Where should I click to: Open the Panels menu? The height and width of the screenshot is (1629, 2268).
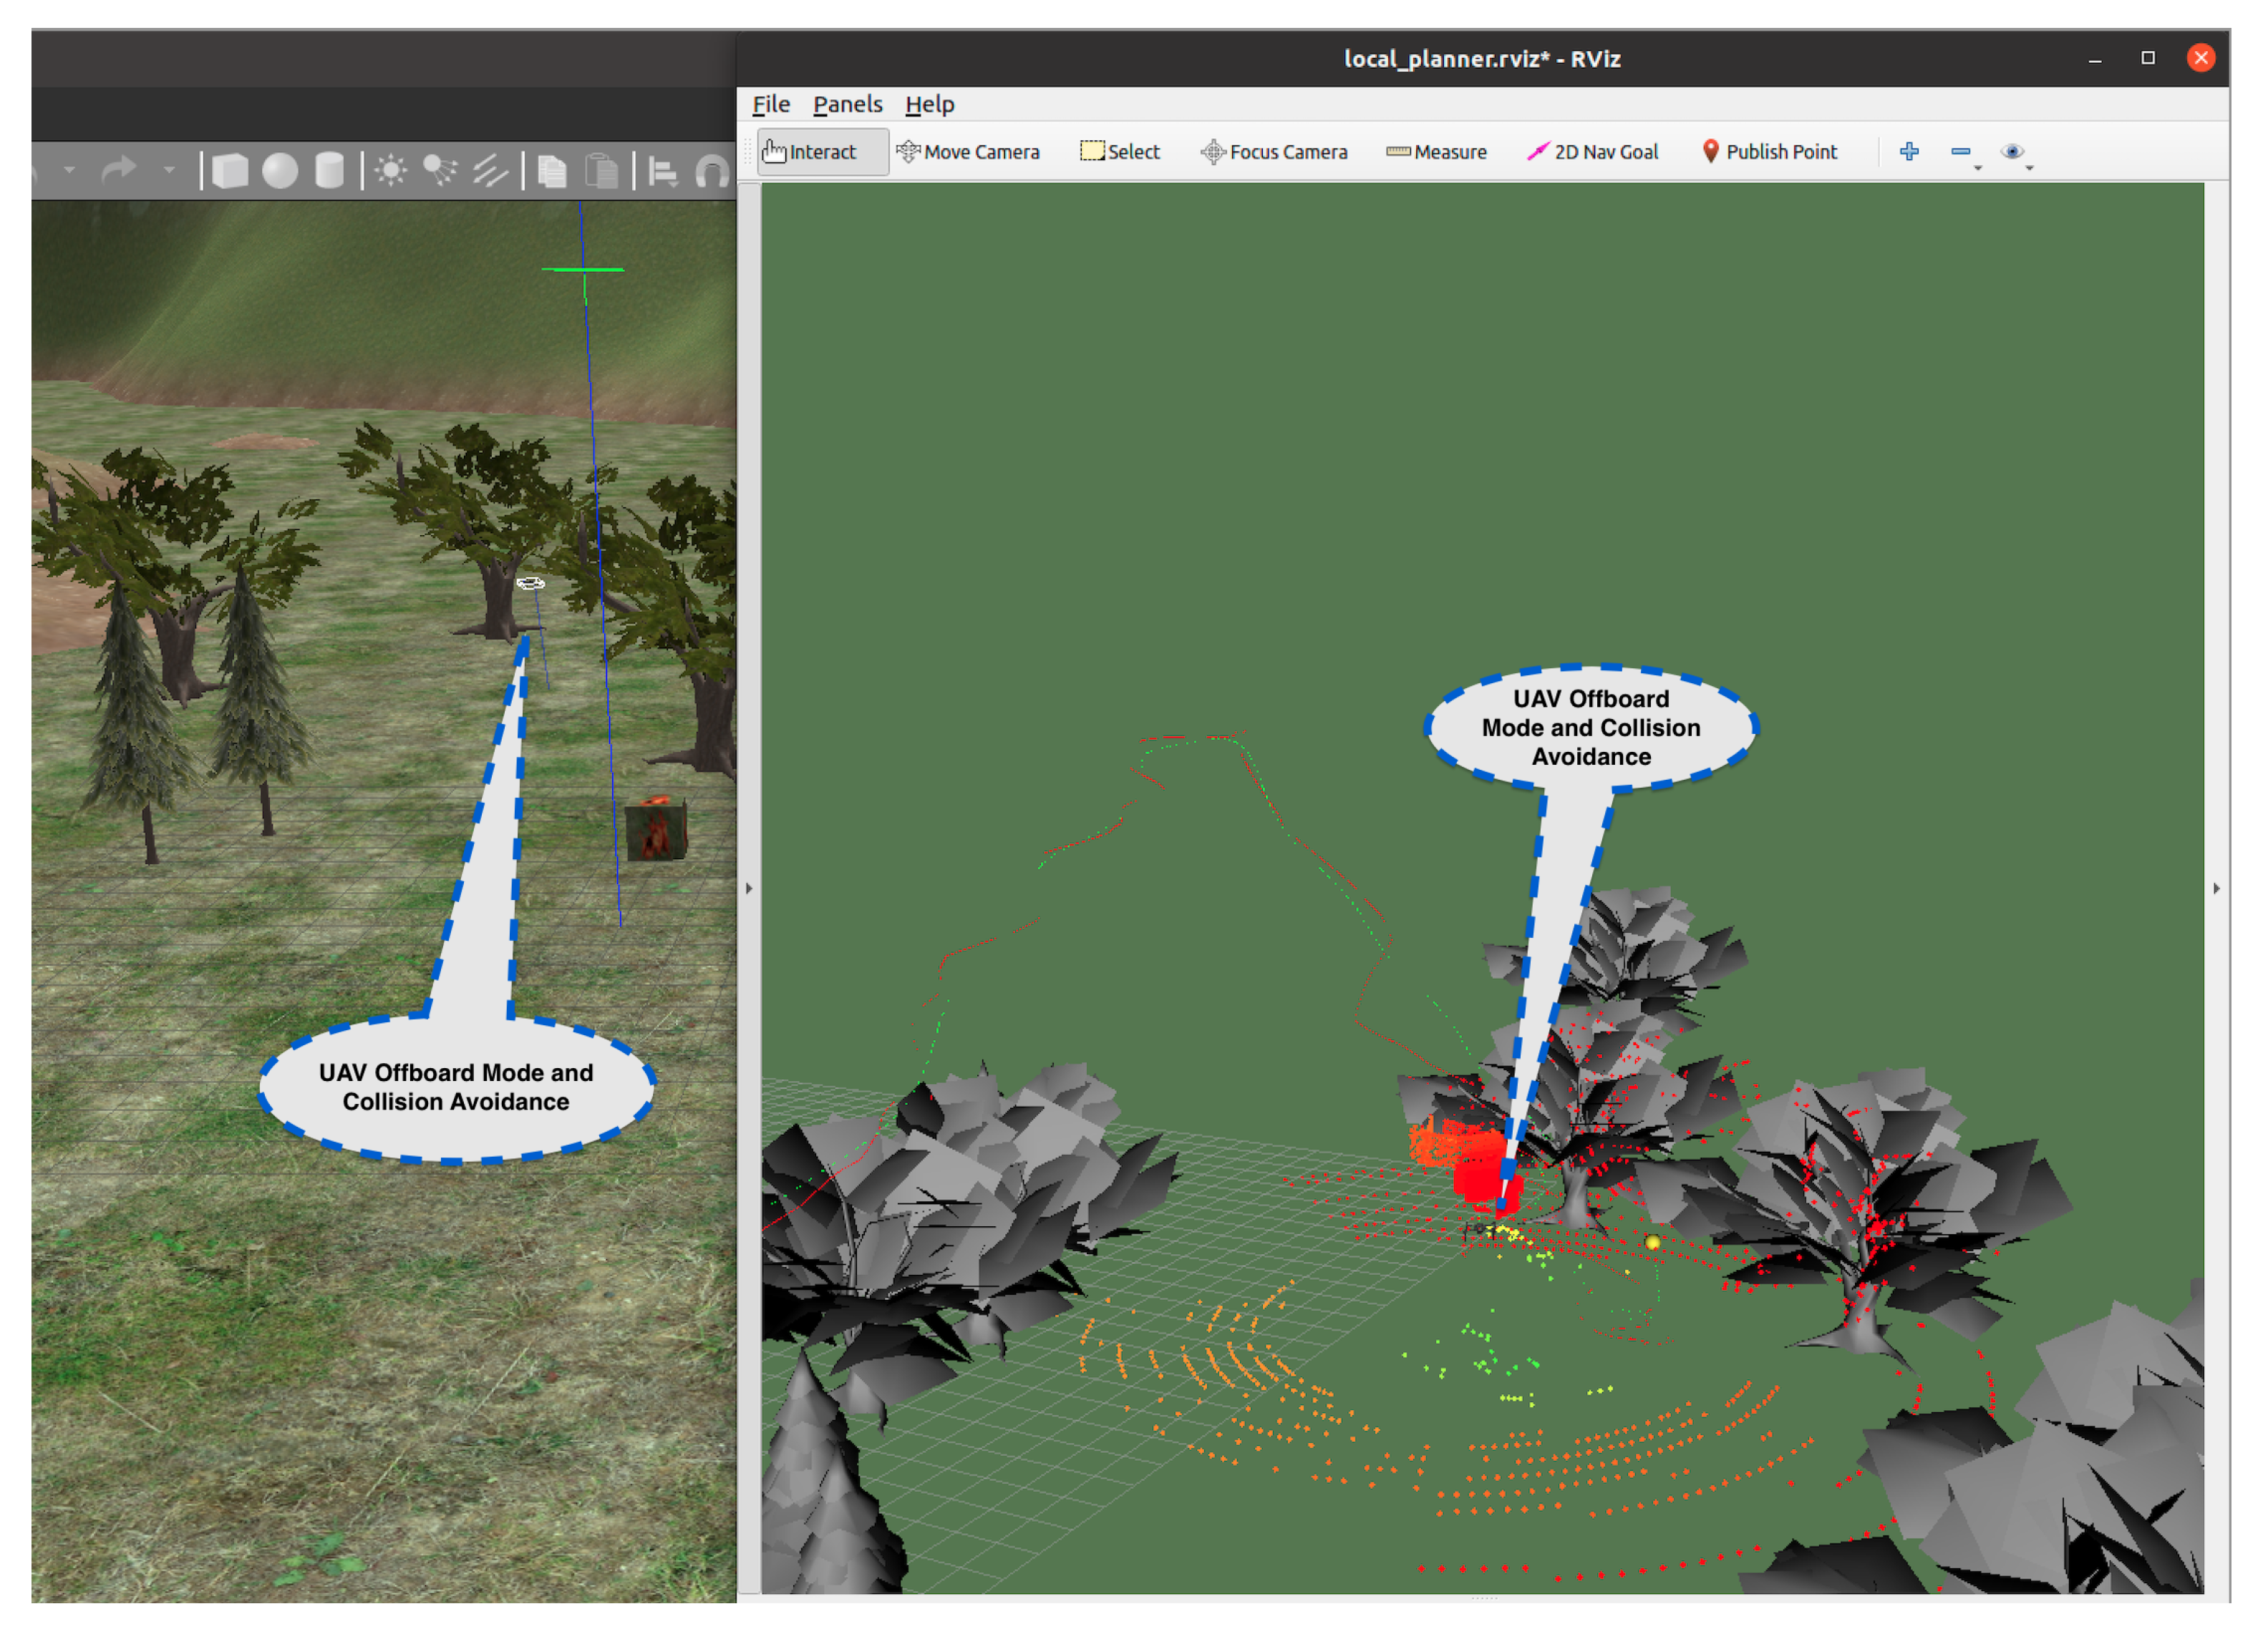[x=847, y=104]
